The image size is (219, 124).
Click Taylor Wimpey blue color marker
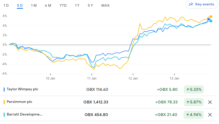pos(4,90)
